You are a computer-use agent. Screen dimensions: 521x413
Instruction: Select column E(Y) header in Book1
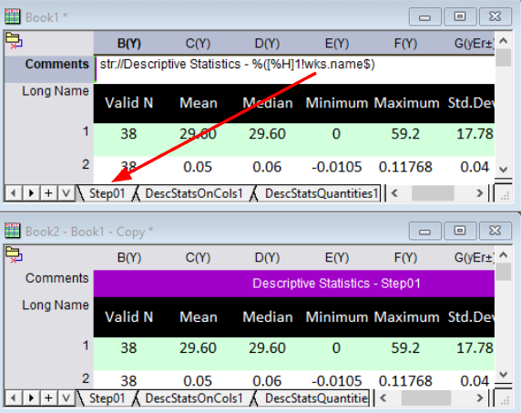337,43
